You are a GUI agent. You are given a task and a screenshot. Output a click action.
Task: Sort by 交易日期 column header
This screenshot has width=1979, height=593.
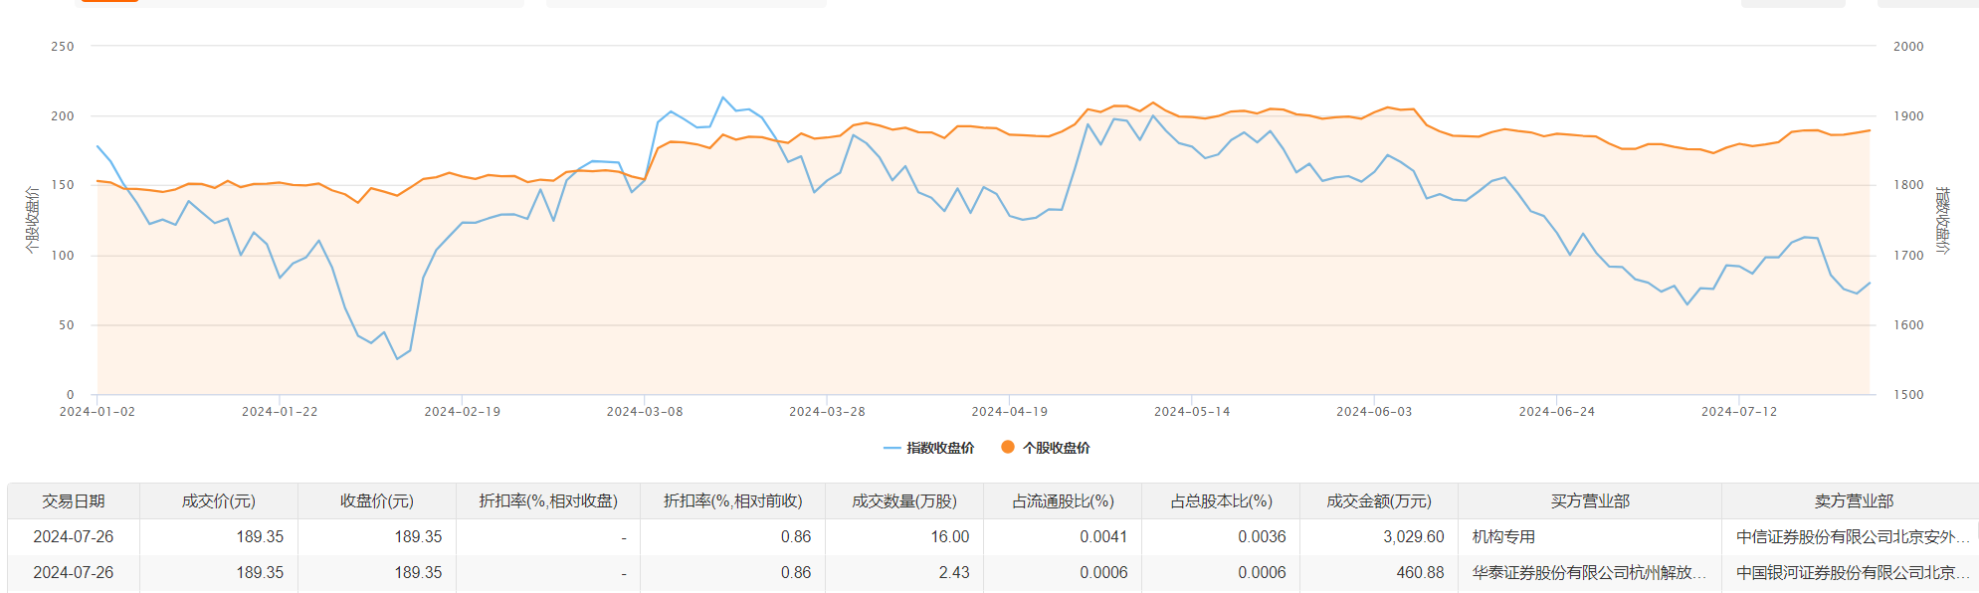[x=74, y=501]
